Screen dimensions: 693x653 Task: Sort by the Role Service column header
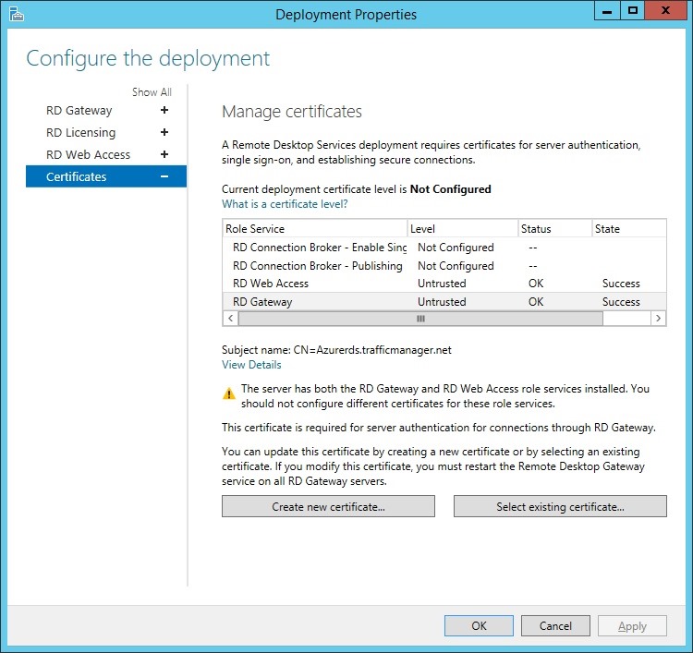coord(315,228)
